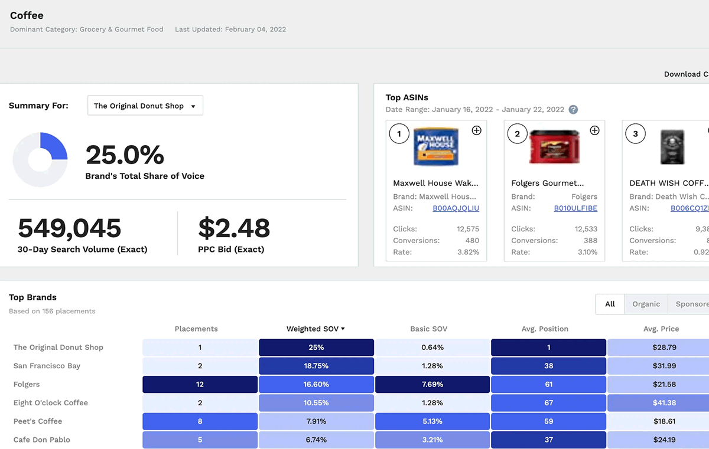Click the 25.0% share of voice value
Image resolution: width=709 pixels, height=449 pixels.
(125, 155)
